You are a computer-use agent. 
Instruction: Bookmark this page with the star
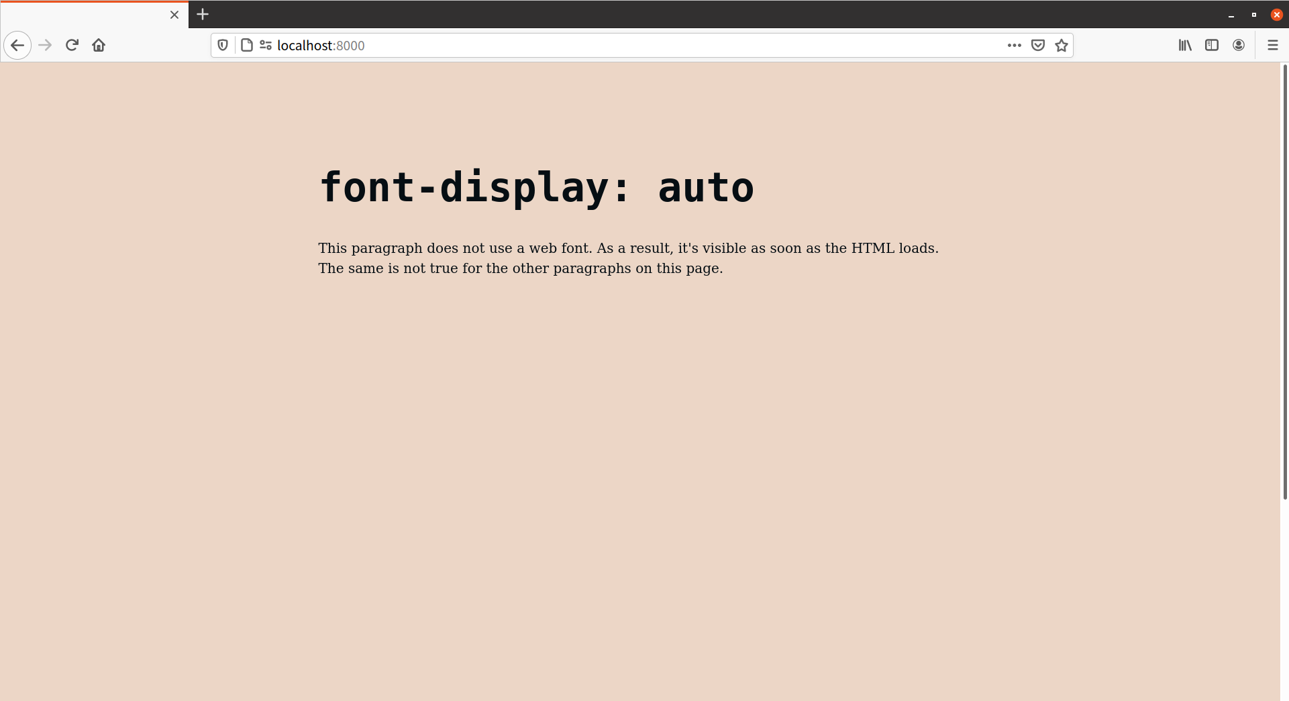click(x=1061, y=45)
